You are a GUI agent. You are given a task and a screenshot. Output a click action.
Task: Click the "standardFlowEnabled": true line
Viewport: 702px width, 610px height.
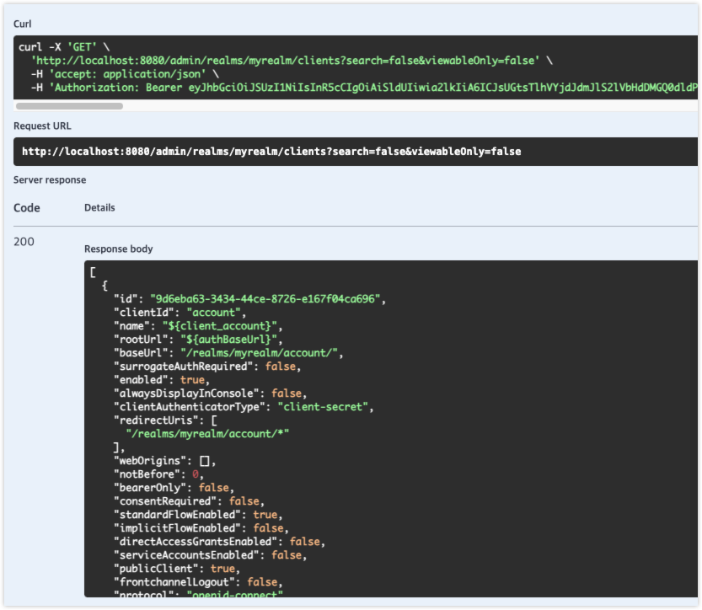pyautogui.click(x=198, y=514)
